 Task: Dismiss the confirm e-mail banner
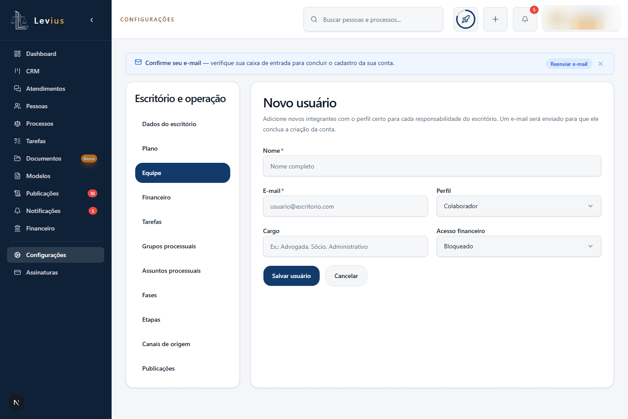pos(601,64)
